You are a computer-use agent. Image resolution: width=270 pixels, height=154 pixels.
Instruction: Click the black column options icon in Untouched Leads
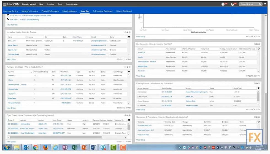(x=129, y=37)
